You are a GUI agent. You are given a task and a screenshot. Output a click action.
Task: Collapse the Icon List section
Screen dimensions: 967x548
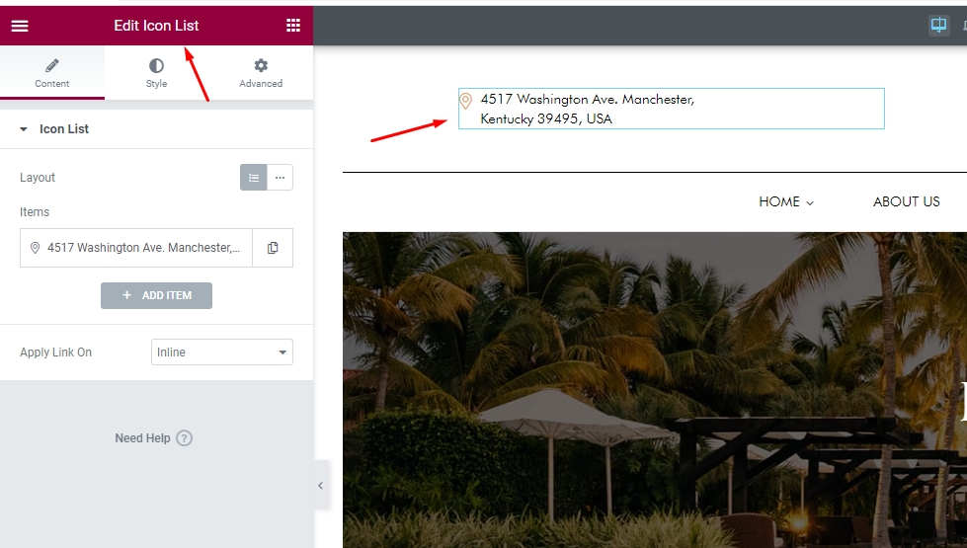coord(24,129)
